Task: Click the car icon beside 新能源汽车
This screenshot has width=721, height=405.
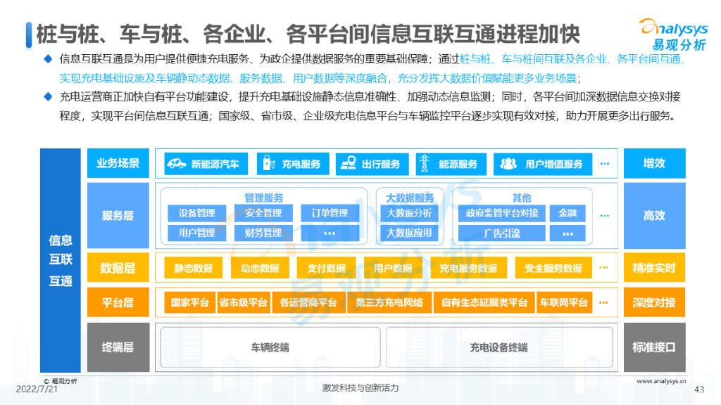Action: [177, 163]
